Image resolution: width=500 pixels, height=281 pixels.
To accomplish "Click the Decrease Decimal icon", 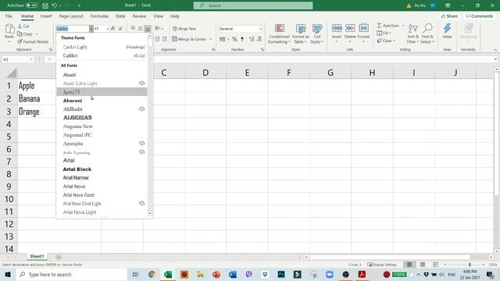I will coord(259,39).
